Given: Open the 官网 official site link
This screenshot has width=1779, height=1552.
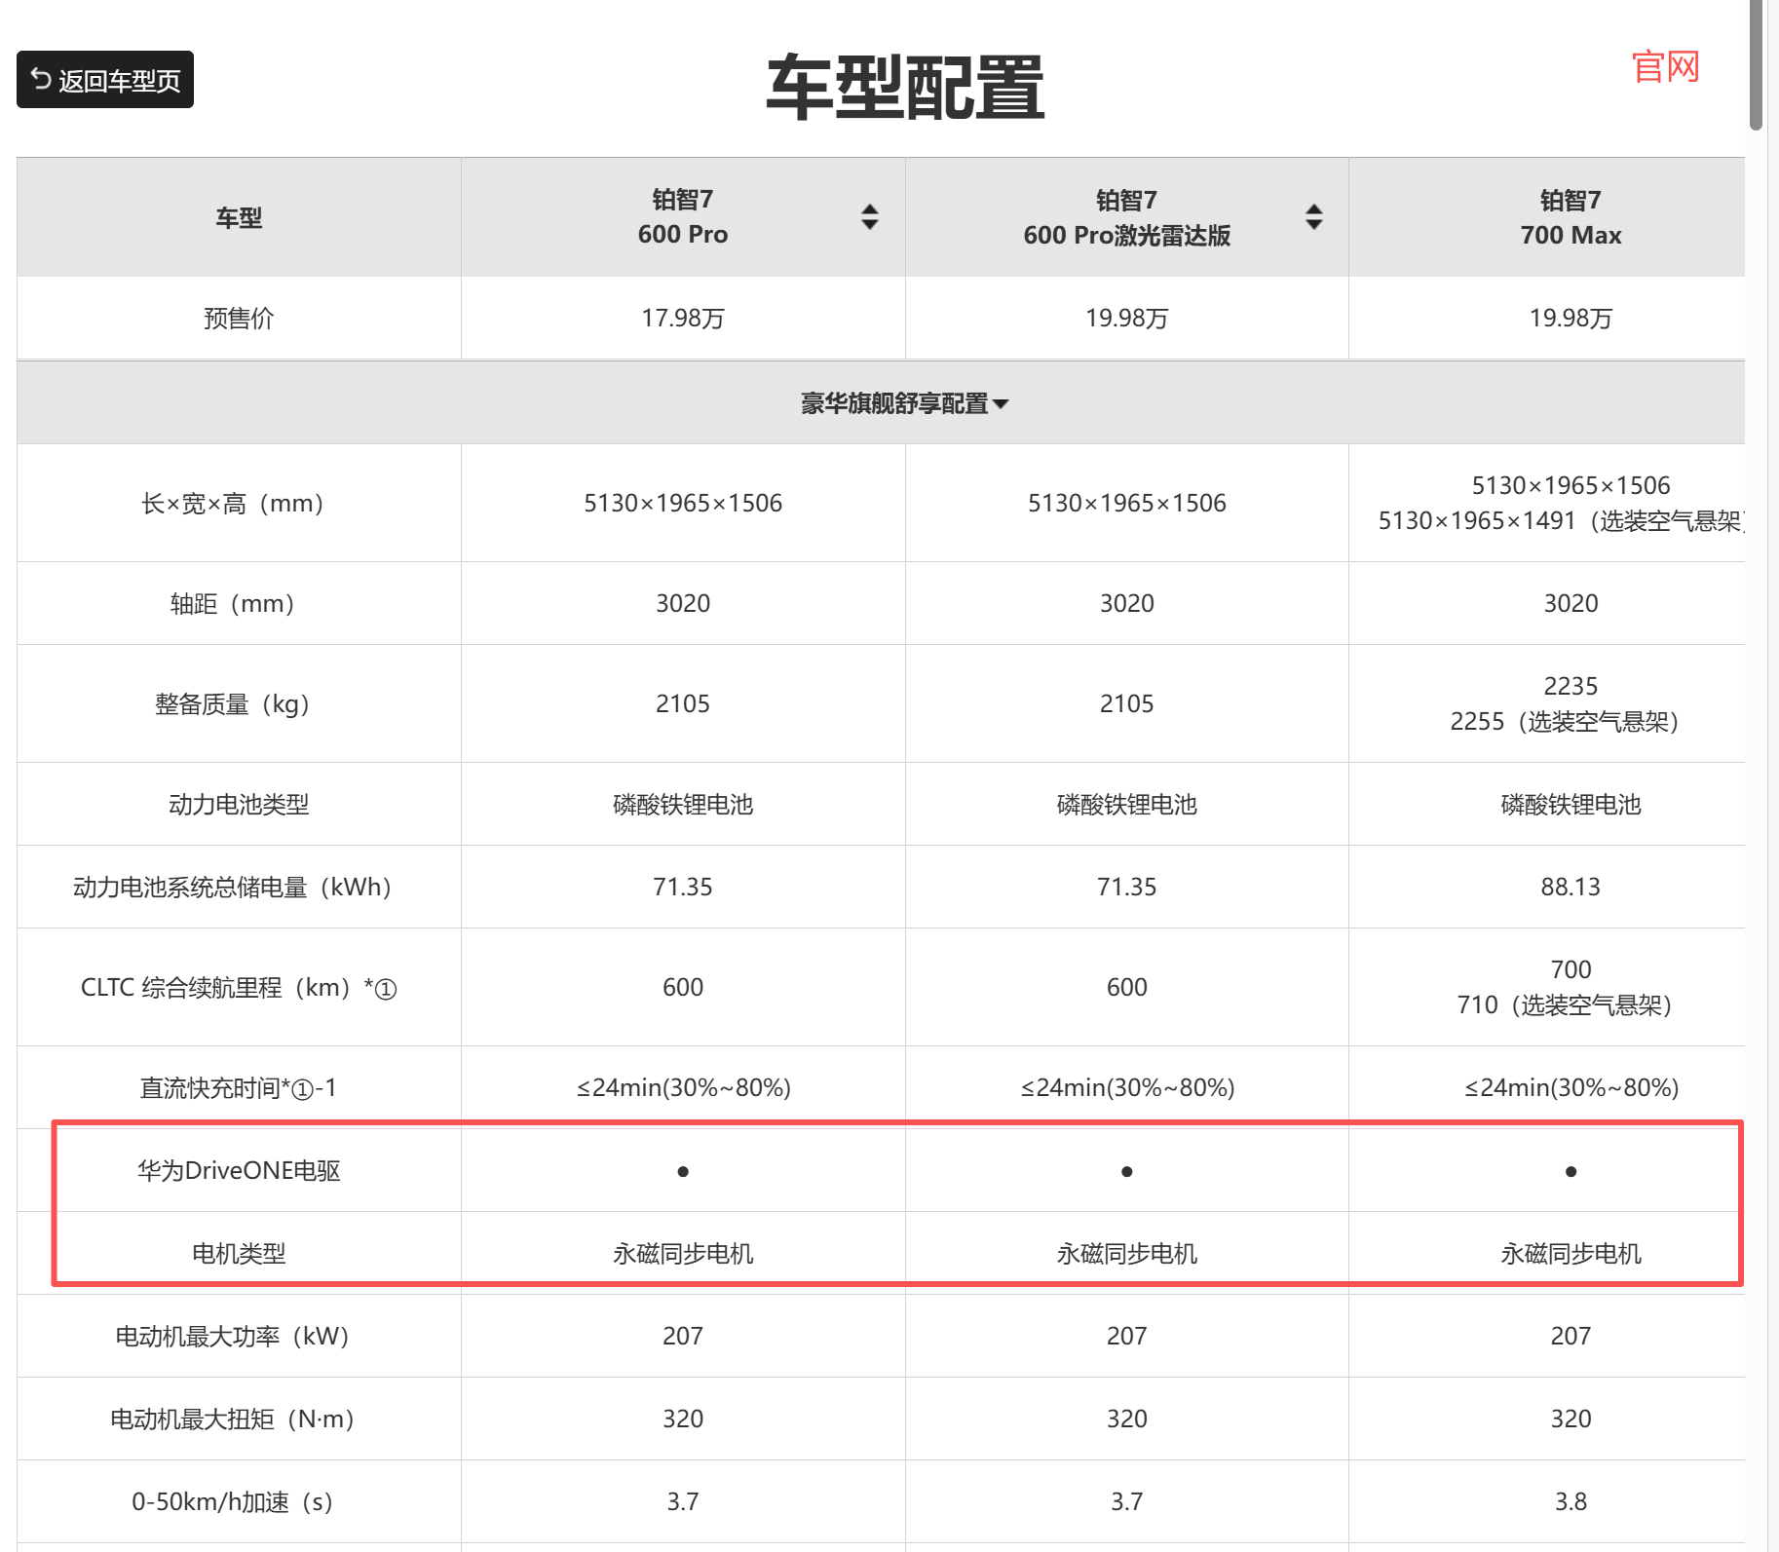Looking at the screenshot, I should pos(1665,67).
